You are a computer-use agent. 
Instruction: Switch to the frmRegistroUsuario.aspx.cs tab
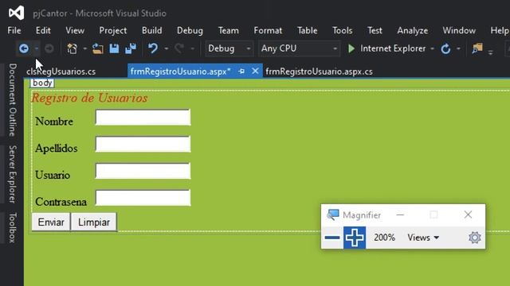(319, 71)
